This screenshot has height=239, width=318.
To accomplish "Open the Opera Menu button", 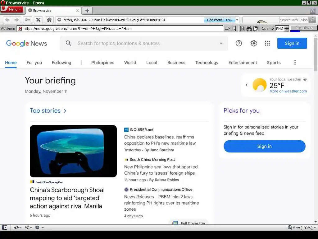I will 11,9.
